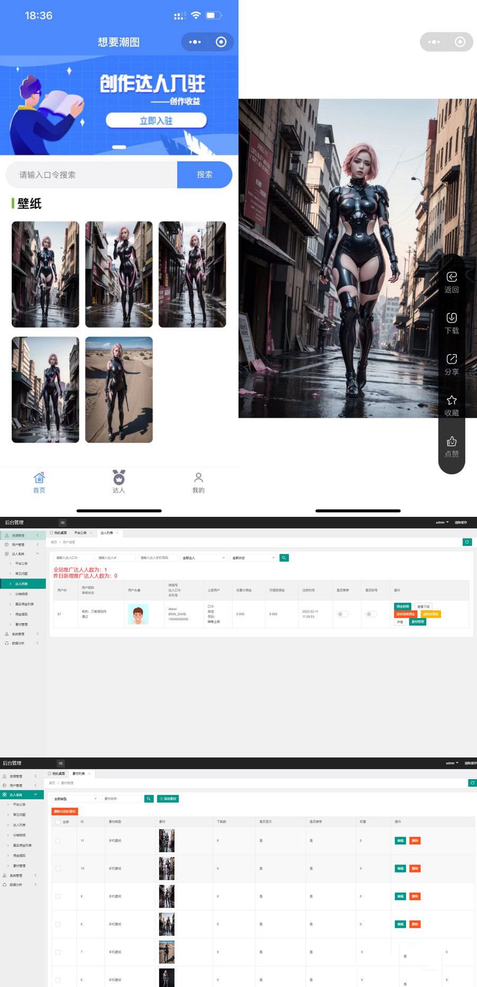
Task: Open the mini-program three-dots menu on 想要潮图 header
Action: (x=195, y=42)
